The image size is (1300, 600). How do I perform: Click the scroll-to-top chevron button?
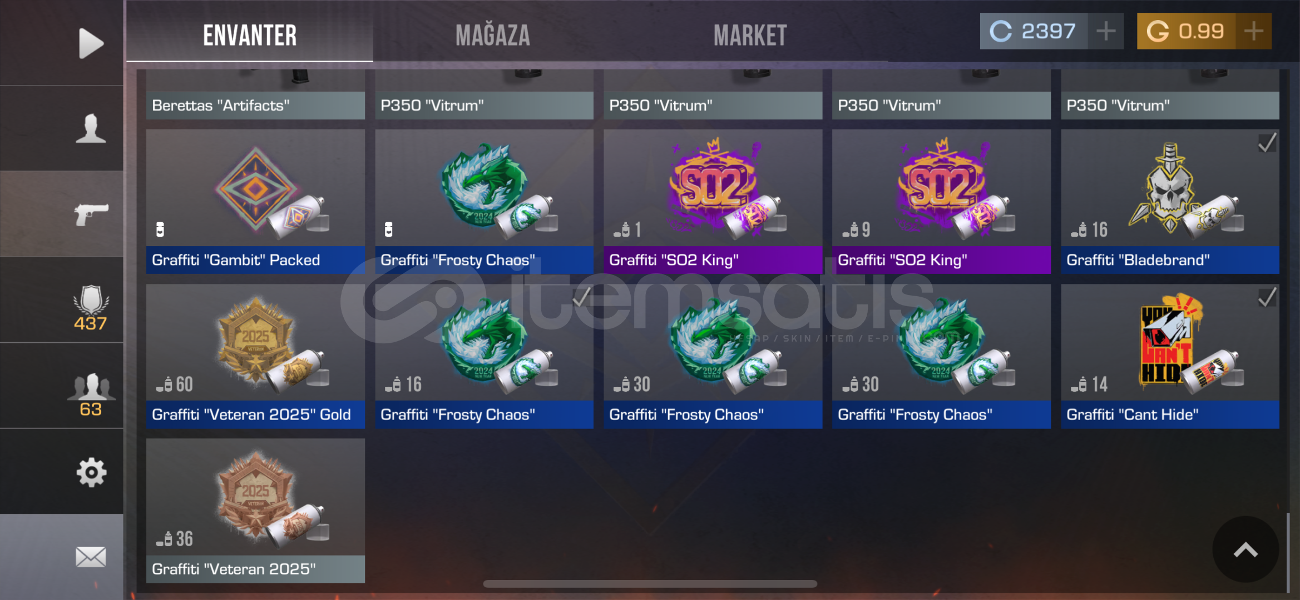click(1245, 549)
